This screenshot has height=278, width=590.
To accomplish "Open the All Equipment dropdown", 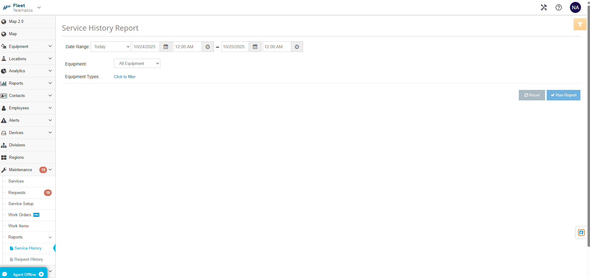I will pyautogui.click(x=137, y=63).
